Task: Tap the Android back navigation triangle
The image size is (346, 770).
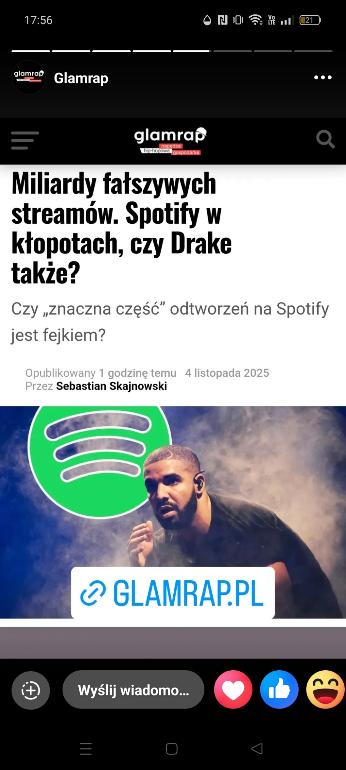Action: (x=257, y=749)
